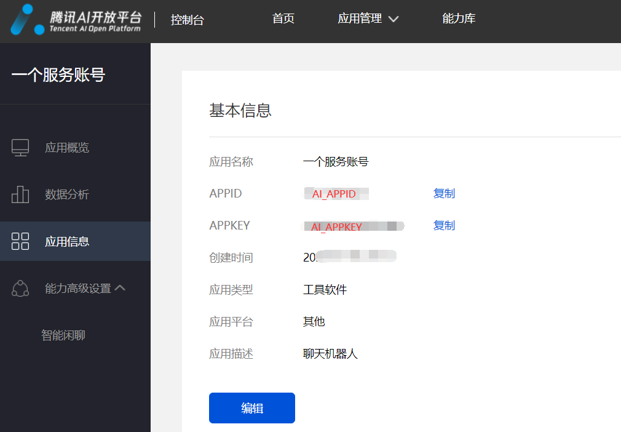Open the 首页 nav item
The width and height of the screenshot is (621, 432).
click(x=283, y=18)
